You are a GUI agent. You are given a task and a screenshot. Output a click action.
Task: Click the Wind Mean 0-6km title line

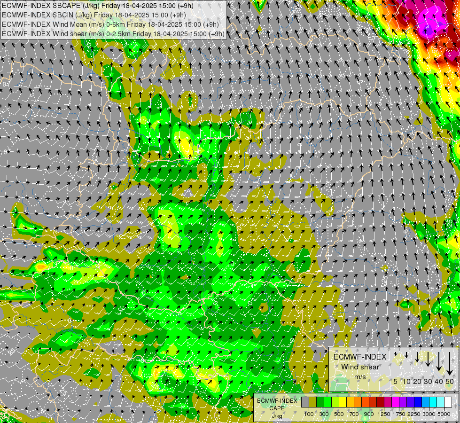[x=110, y=24]
